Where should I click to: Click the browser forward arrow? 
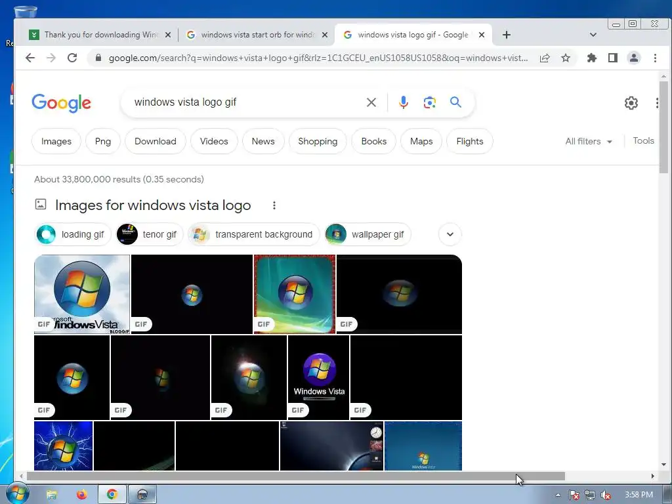(51, 58)
